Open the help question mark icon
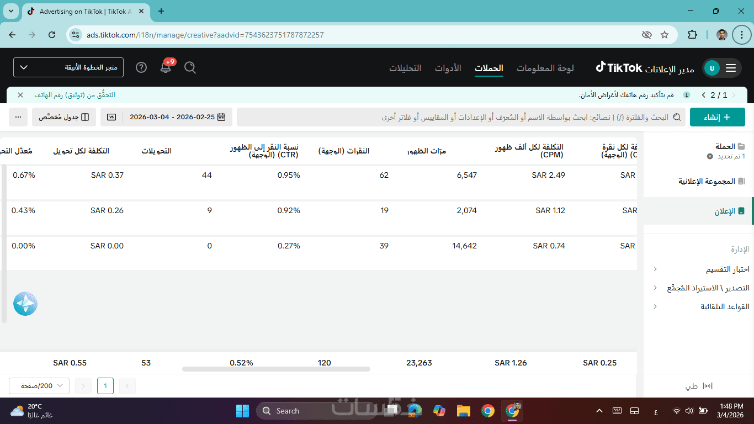 (141, 67)
